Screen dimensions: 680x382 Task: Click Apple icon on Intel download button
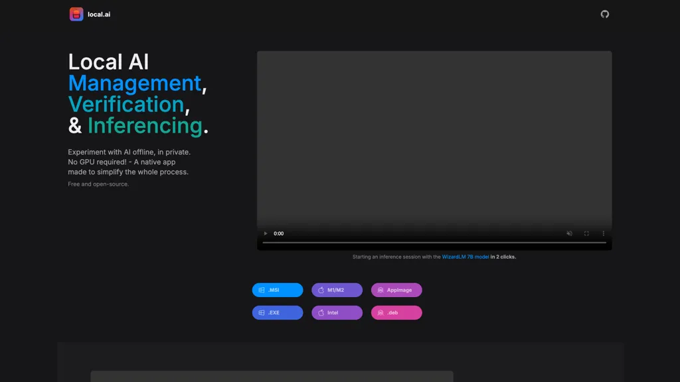click(x=321, y=312)
